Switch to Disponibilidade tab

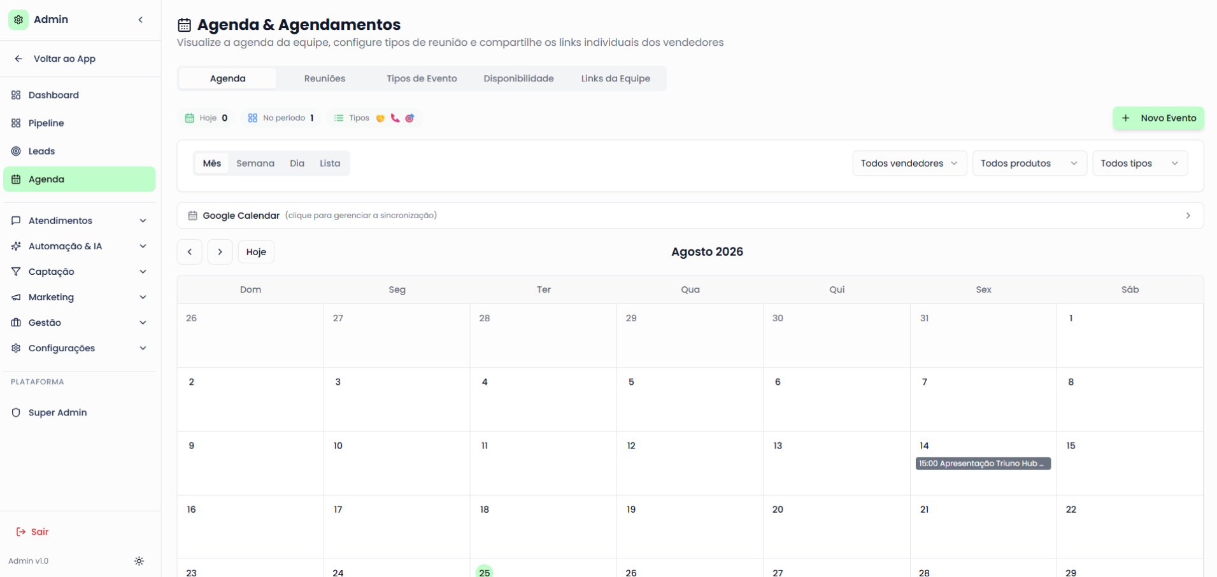pyautogui.click(x=518, y=78)
